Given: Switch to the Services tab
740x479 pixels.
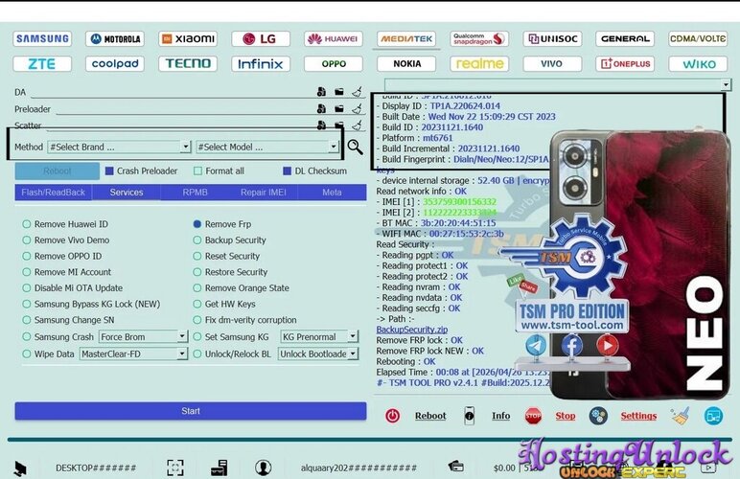Looking at the screenshot, I should point(127,193).
